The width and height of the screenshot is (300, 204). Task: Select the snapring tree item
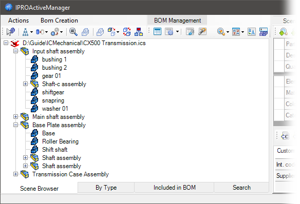pyautogui.click(x=53, y=100)
